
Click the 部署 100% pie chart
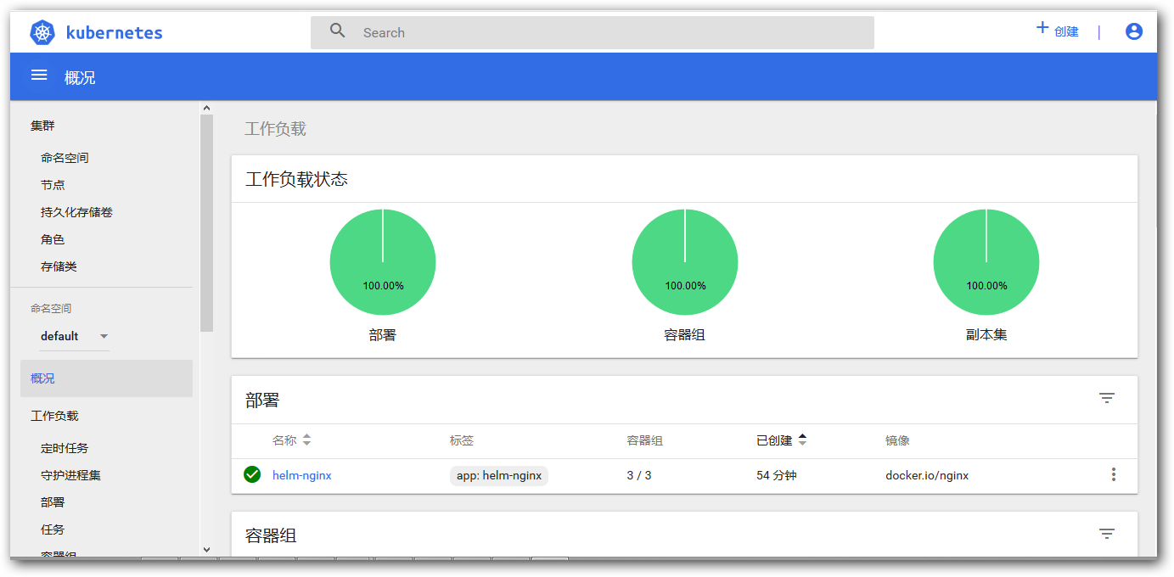[382, 261]
